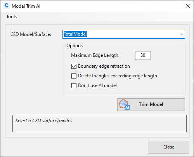Select the highlighted TotalModel text in combo box
The height and width of the screenshot is (157, 194).
click(x=75, y=34)
